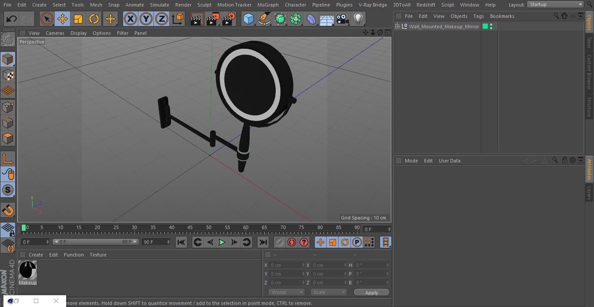Toggle editor visibility dots for mirror object

491,27
